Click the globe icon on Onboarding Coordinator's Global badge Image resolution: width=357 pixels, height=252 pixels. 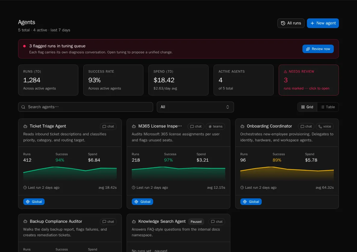(x=245, y=202)
